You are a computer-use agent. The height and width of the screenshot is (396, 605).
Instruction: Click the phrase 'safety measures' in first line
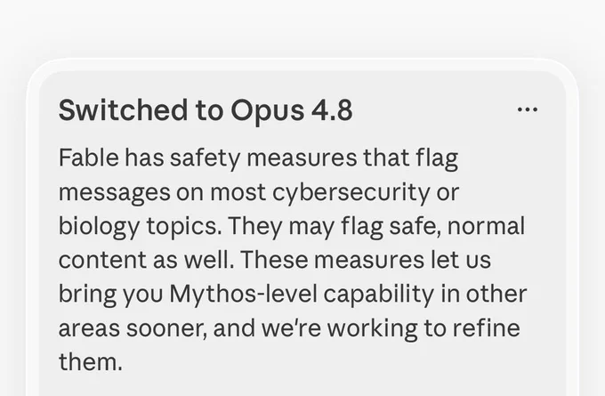[x=263, y=158]
